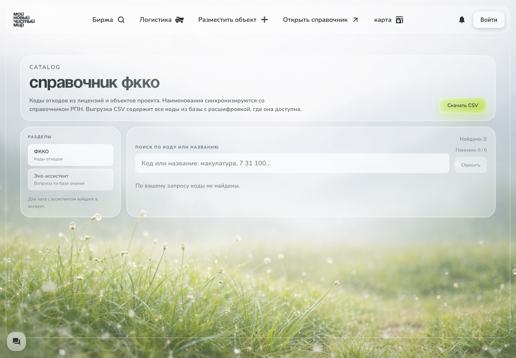
Task: Click the Мой Новый Чистый Мир logo
Action: (x=24, y=20)
